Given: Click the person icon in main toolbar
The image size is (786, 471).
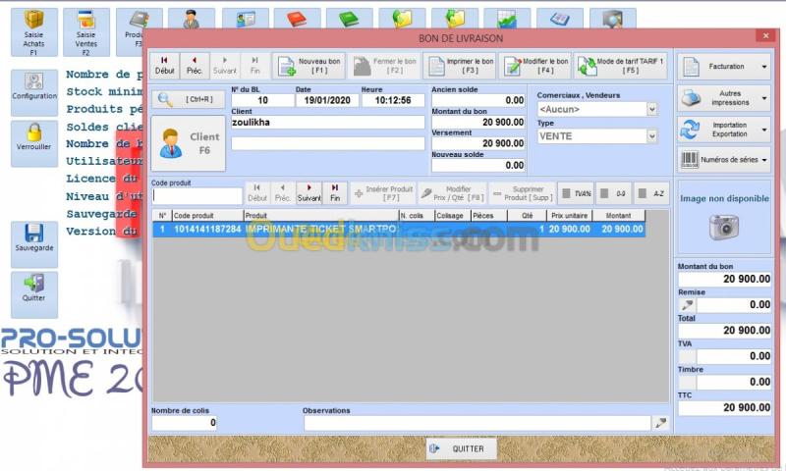Looking at the screenshot, I should 191,20.
